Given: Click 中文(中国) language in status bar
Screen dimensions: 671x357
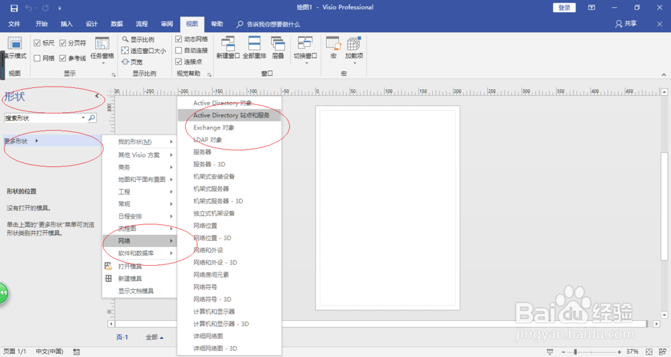Looking at the screenshot, I should click(x=49, y=352).
